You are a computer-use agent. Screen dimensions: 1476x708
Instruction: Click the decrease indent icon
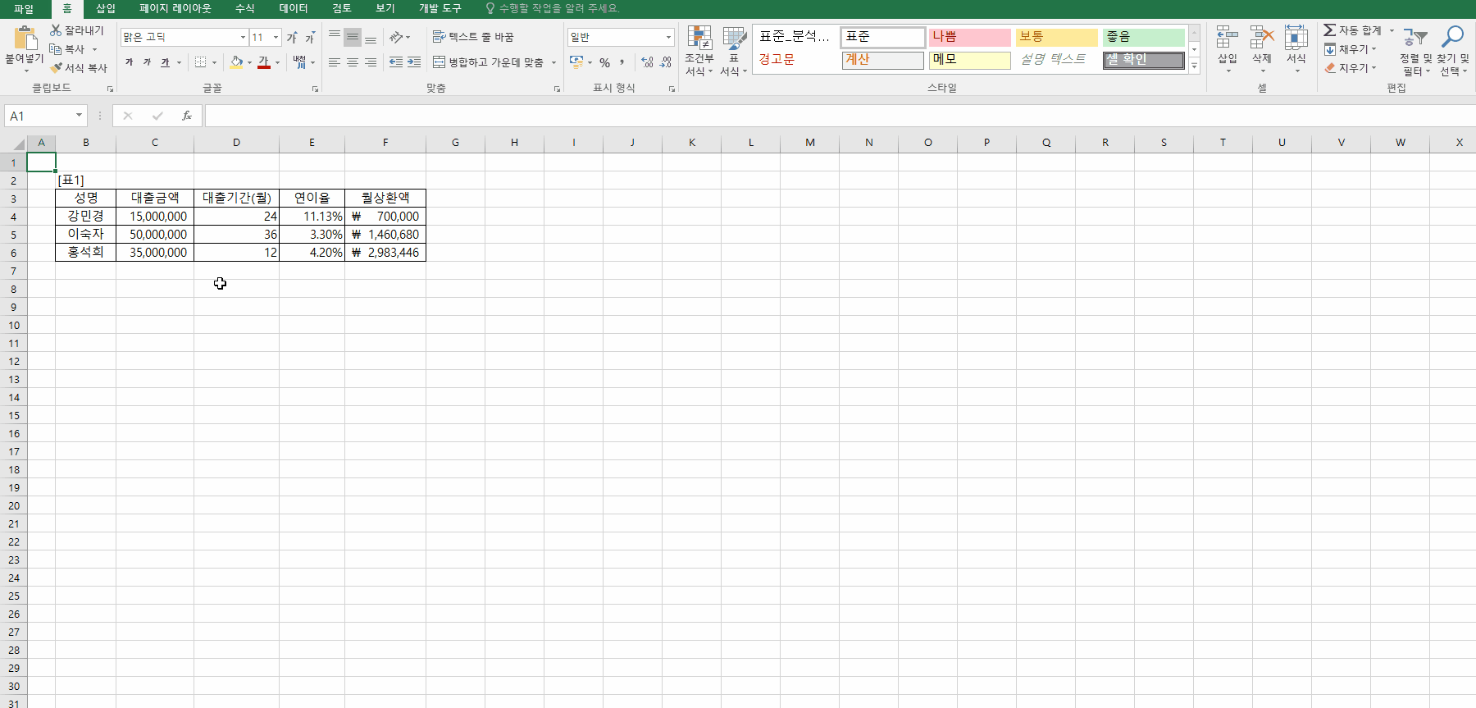click(x=396, y=62)
